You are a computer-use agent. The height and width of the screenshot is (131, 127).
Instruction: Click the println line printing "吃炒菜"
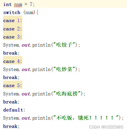(41, 69)
